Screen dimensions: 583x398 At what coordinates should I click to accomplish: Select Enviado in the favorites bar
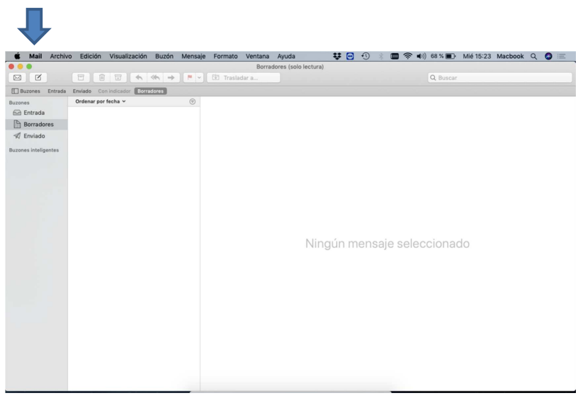click(x=83, y=91)
